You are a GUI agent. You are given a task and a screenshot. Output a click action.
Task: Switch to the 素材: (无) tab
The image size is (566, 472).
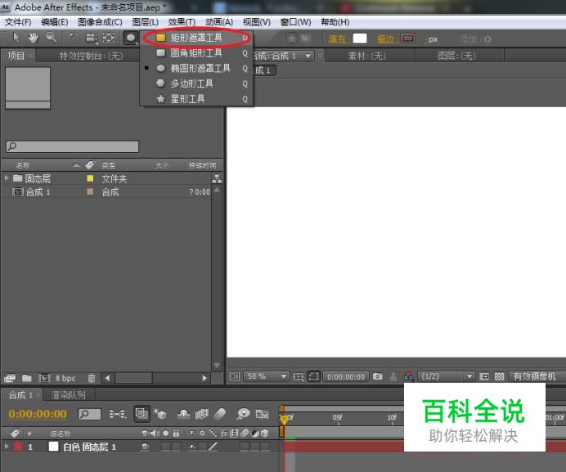[367, 56]
